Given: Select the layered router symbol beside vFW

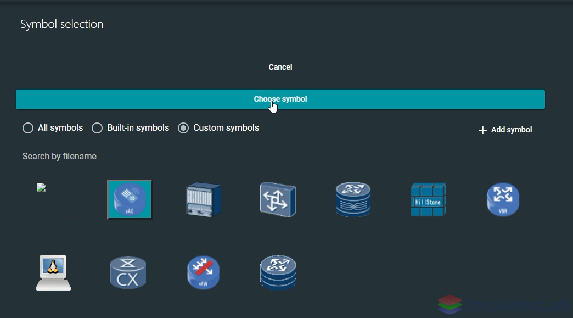Looking at the screenshot, I should click(x=278, y=272).
